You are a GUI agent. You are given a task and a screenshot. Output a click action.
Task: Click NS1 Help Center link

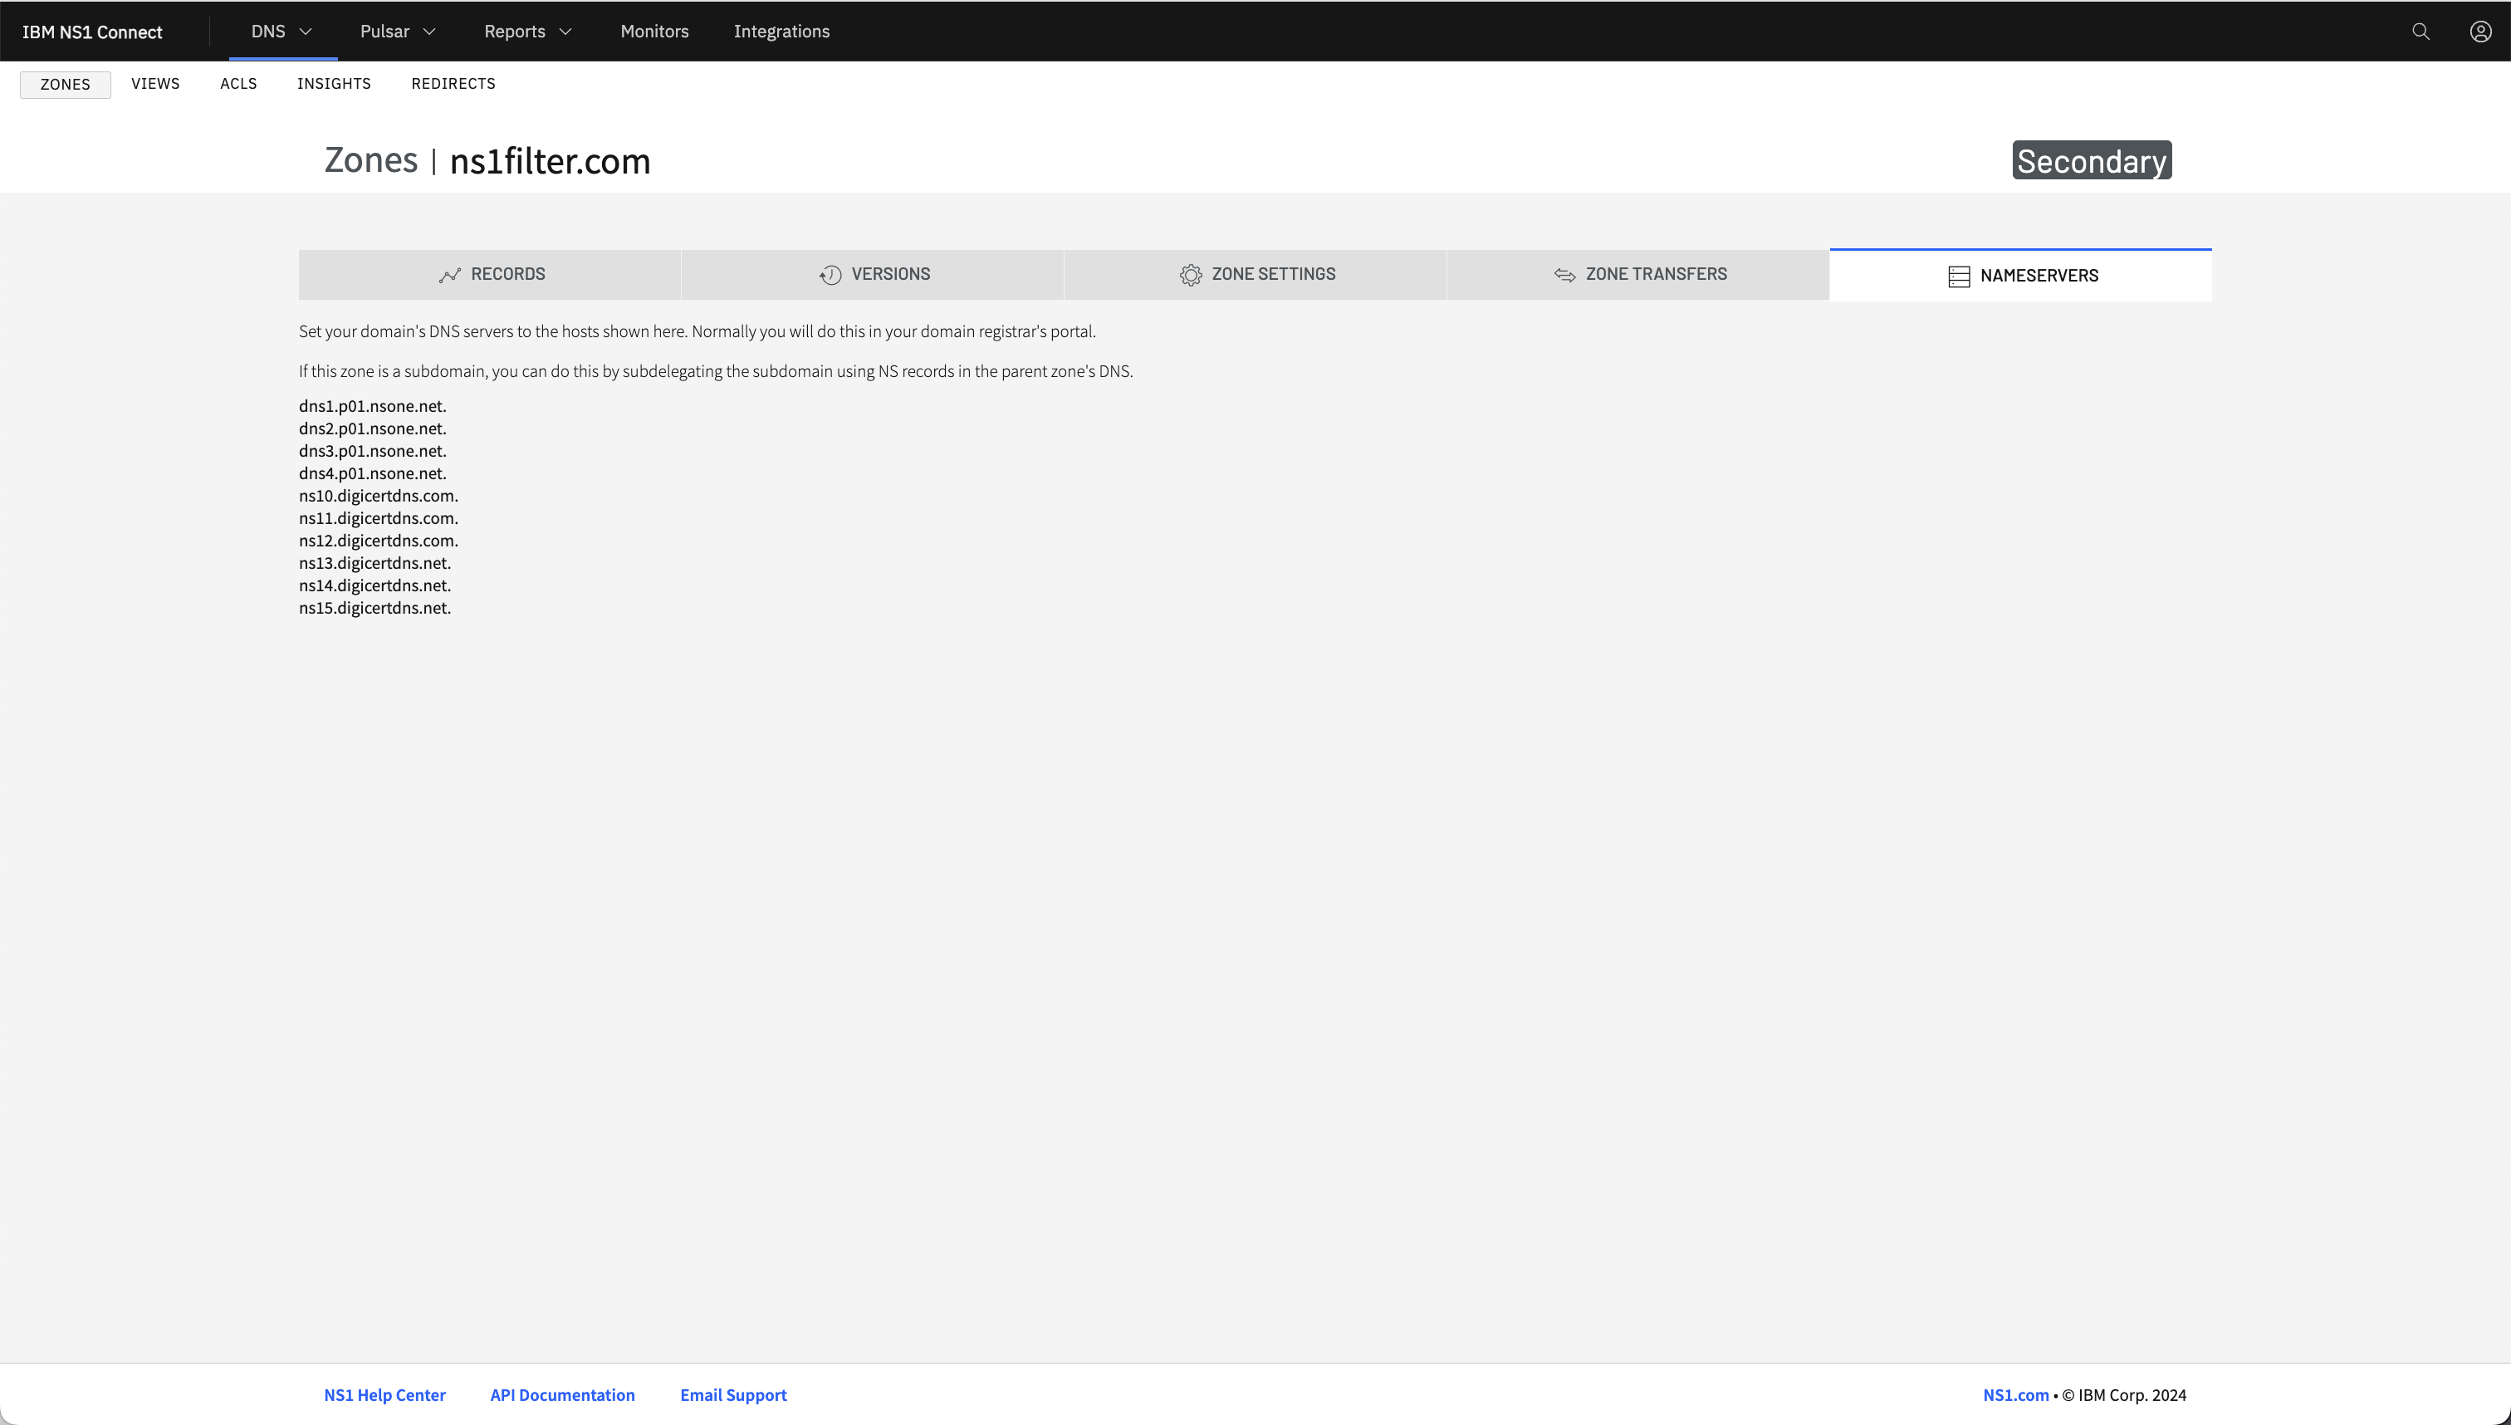(x=384, y=1394)
